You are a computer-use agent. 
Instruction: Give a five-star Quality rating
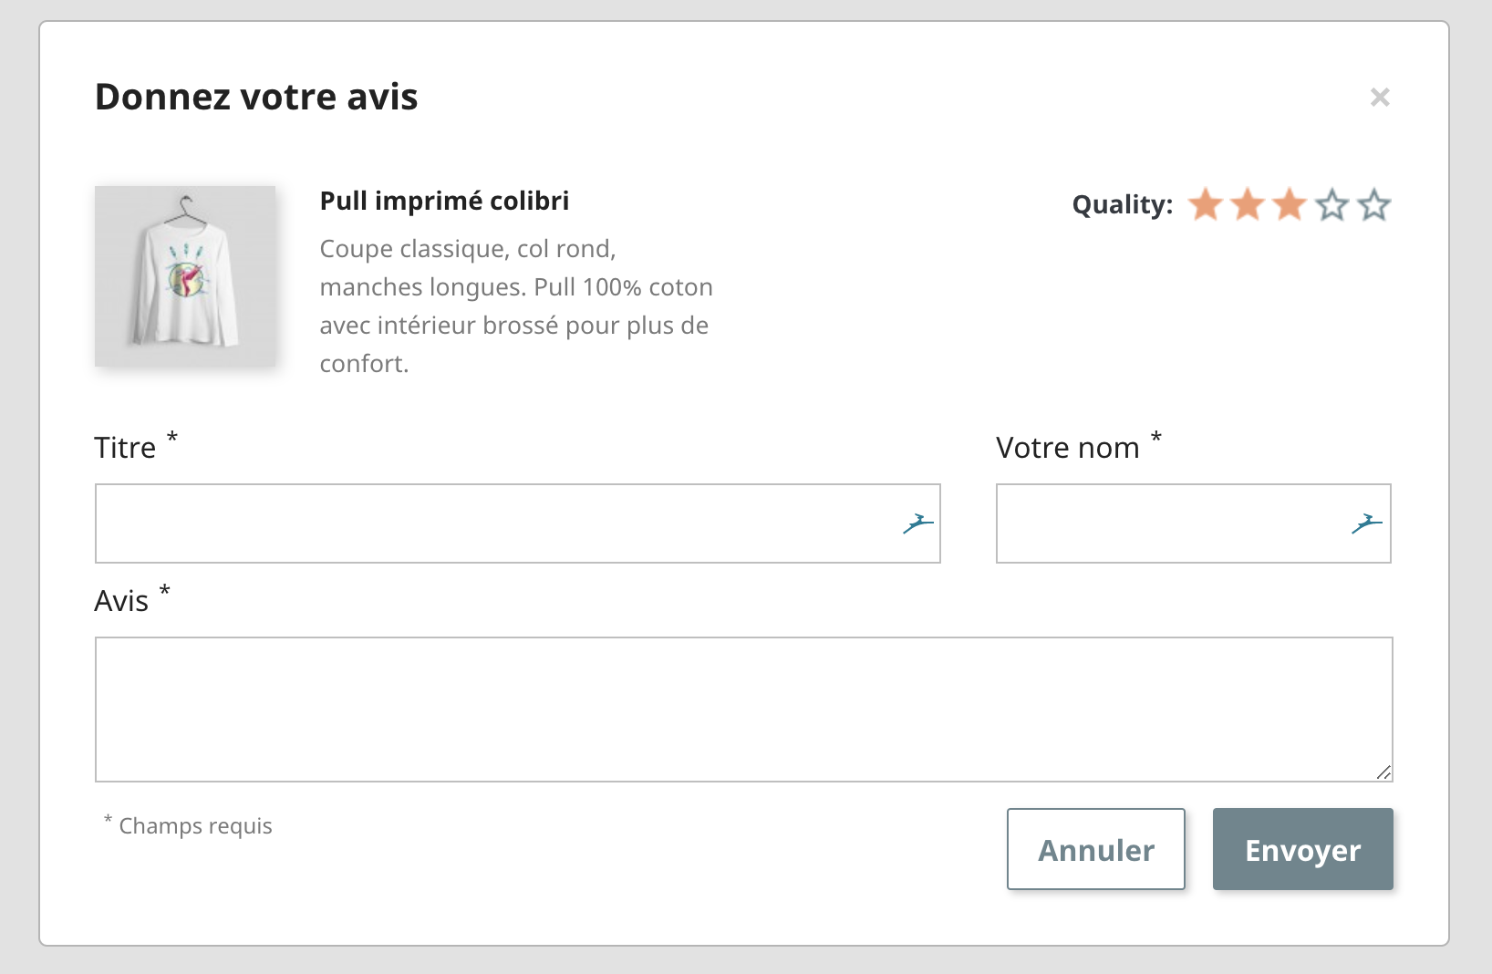coord(1374,205)
